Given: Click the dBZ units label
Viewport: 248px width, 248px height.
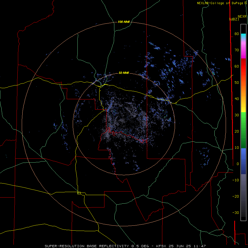Looking at the screenshot, I should pyautogui.click(x=234, y=19).
